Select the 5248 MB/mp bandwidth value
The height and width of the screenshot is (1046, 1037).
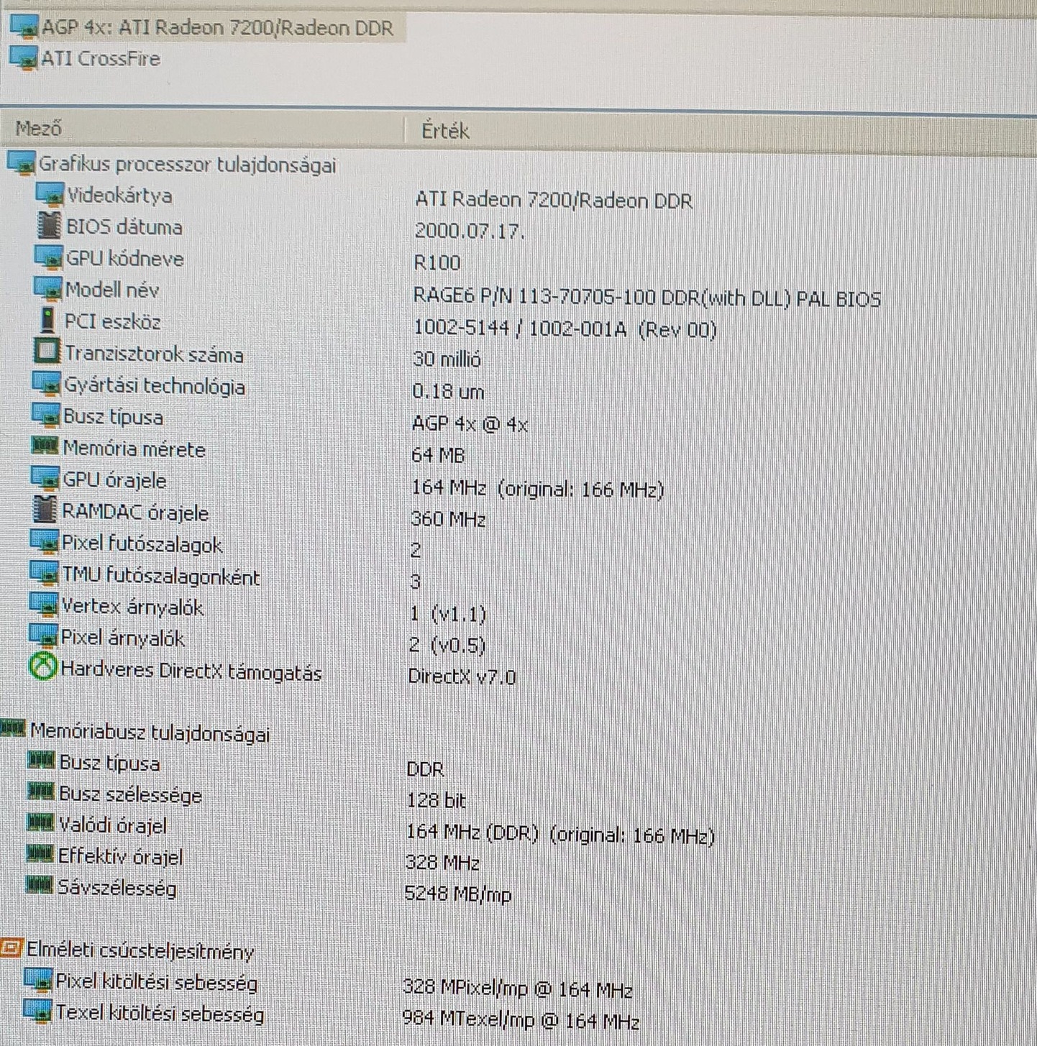[458, 894]
